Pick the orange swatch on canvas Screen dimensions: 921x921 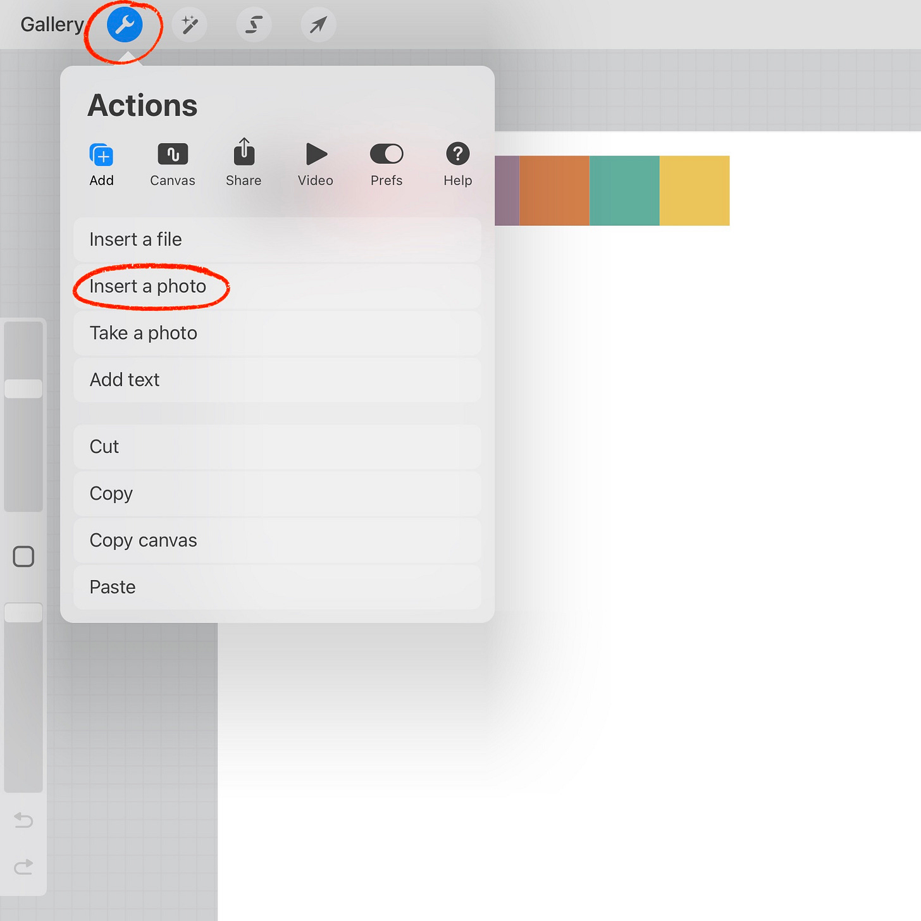tap(555, 190)
